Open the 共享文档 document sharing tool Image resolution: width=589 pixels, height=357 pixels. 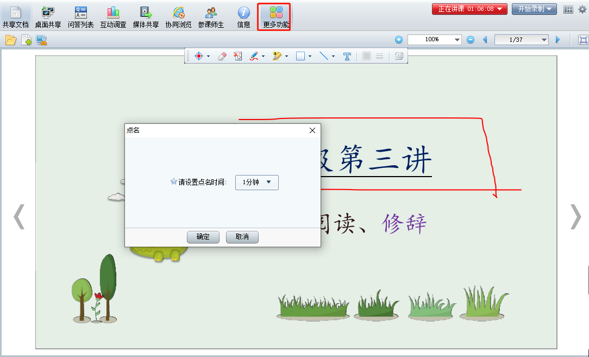coord(15,17)
